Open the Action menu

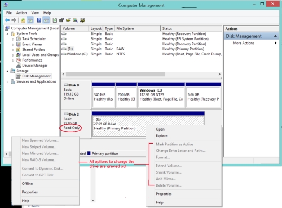click(x=21, y=13)
